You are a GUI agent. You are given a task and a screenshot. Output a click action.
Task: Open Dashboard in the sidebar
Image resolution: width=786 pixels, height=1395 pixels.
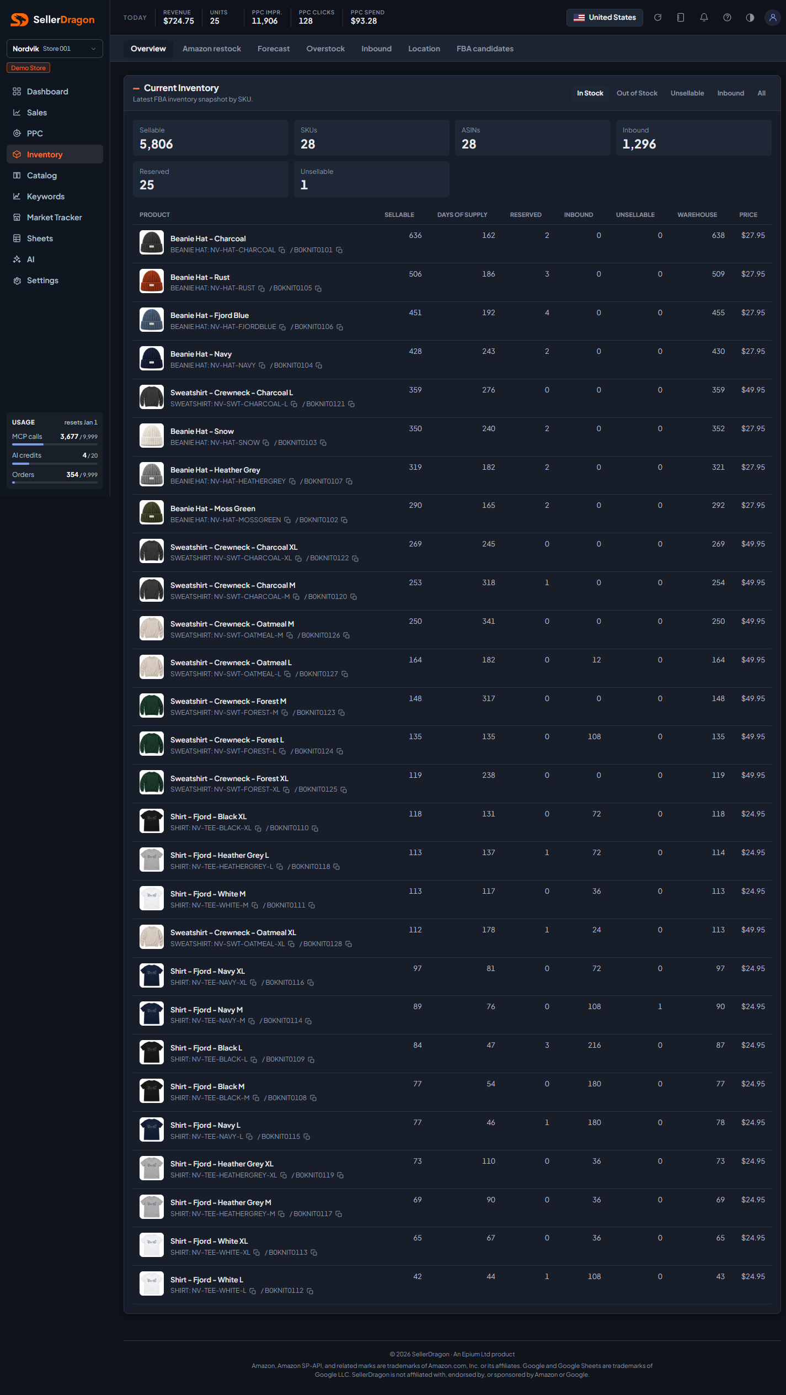click(55, 92)
